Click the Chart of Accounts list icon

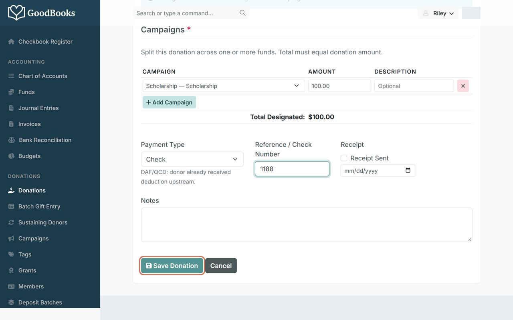coord(11,76)
